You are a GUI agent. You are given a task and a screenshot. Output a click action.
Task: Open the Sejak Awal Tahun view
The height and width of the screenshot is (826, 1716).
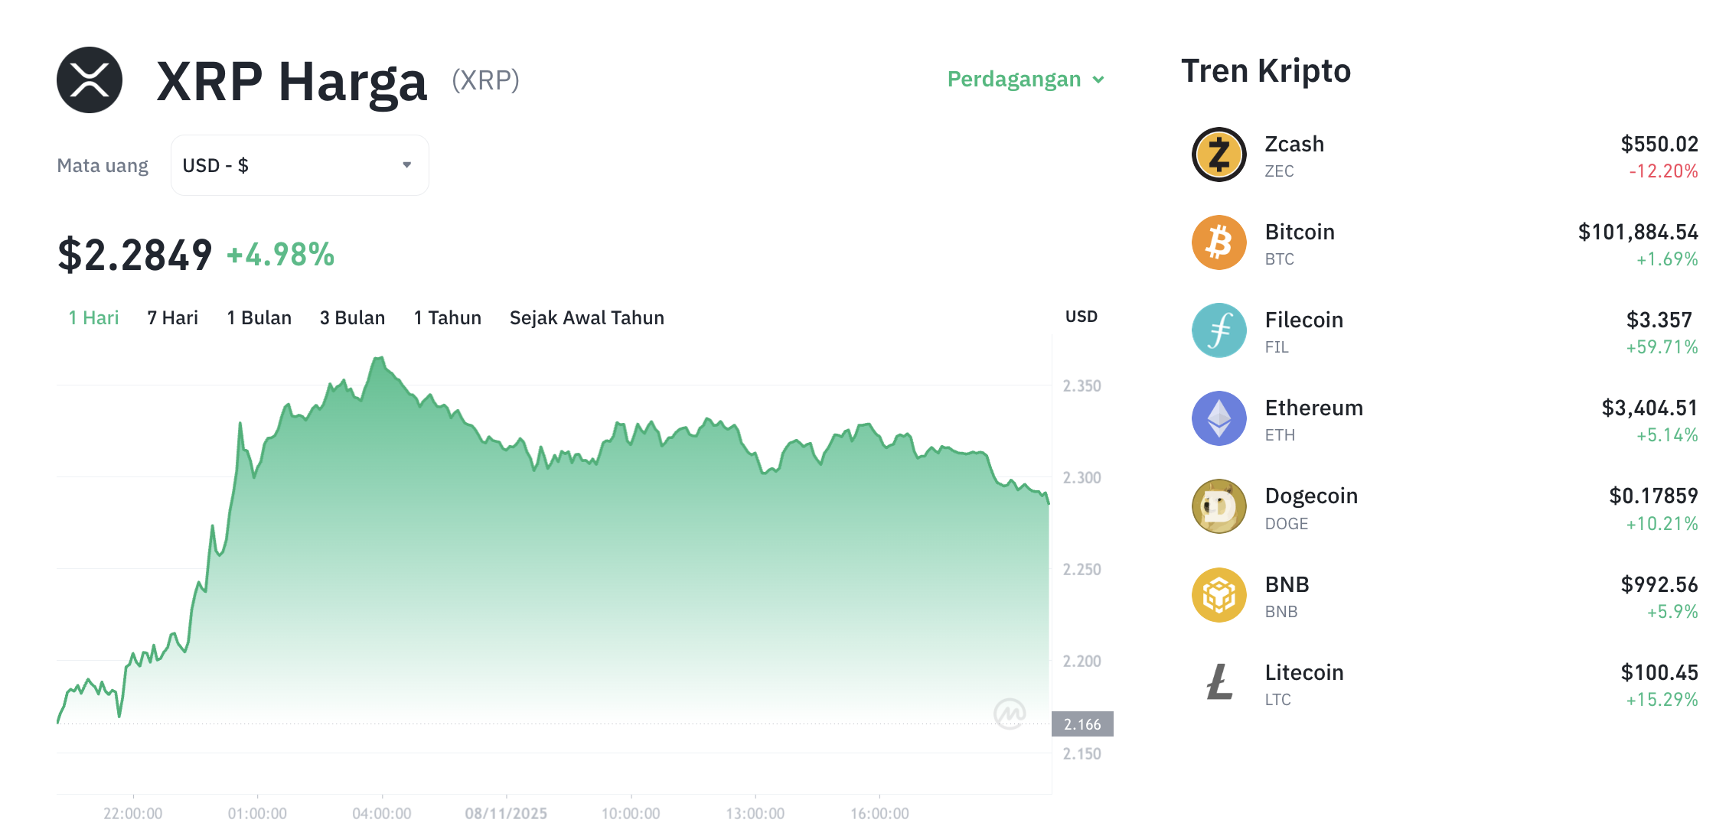coord(586,317)
